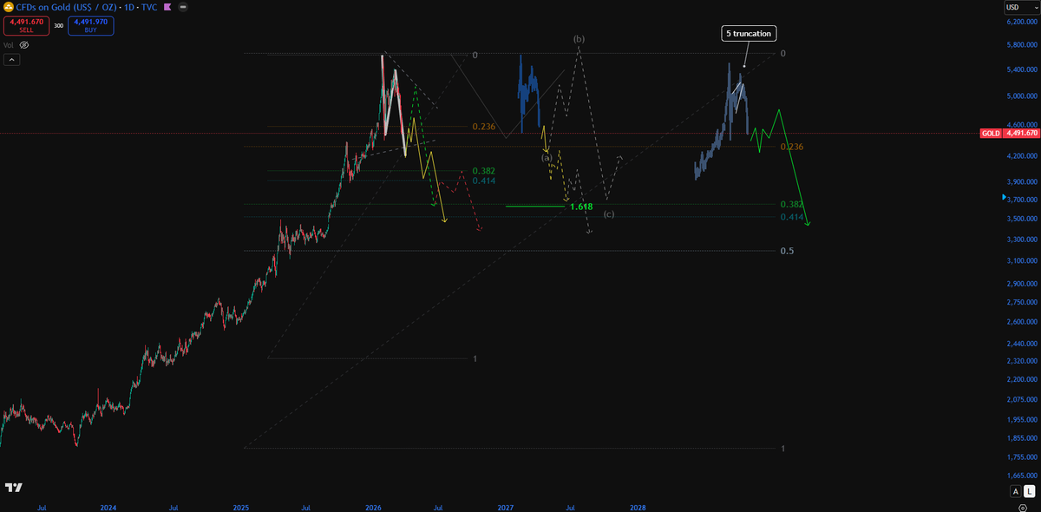Click the 2,320.000 price scale label
Viewport: 1041px width, 512px height.
1022,361
